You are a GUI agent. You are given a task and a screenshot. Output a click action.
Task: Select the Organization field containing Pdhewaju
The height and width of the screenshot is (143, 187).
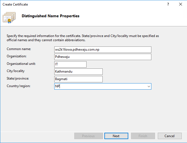103,57
